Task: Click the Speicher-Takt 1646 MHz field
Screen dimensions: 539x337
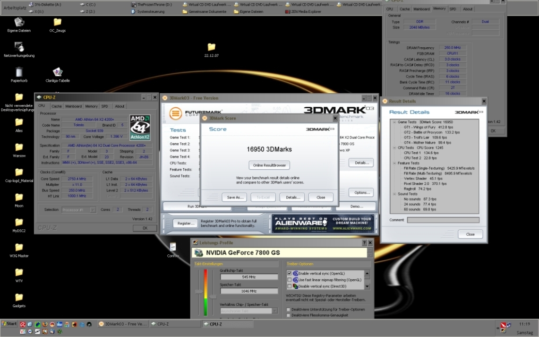Action: click(x=249, y=291)
